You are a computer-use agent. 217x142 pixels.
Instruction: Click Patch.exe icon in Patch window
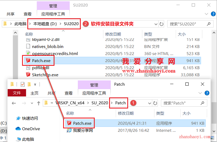coord(69,123)
